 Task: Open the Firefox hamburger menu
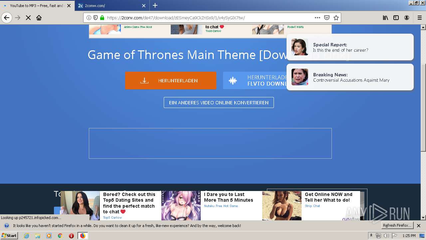coord(419,18)
